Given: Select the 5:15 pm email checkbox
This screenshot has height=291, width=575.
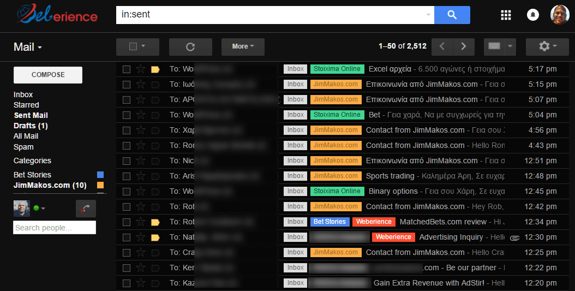Looking at the screenshot, I should pyautogui.click(x=127, y=85).
